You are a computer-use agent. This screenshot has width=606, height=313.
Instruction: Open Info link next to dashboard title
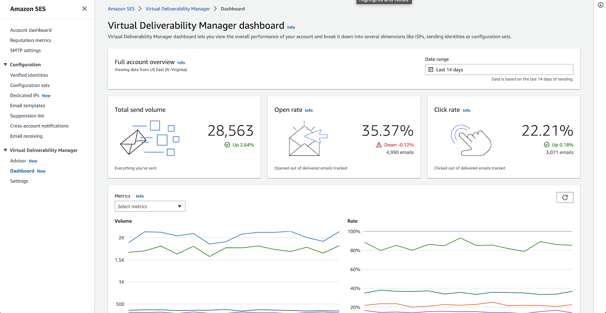click(291, 27)
